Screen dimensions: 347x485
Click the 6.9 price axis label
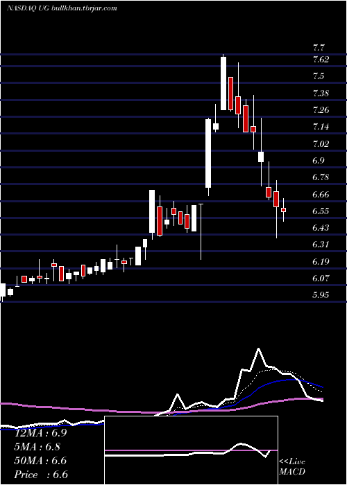point(319,161)
